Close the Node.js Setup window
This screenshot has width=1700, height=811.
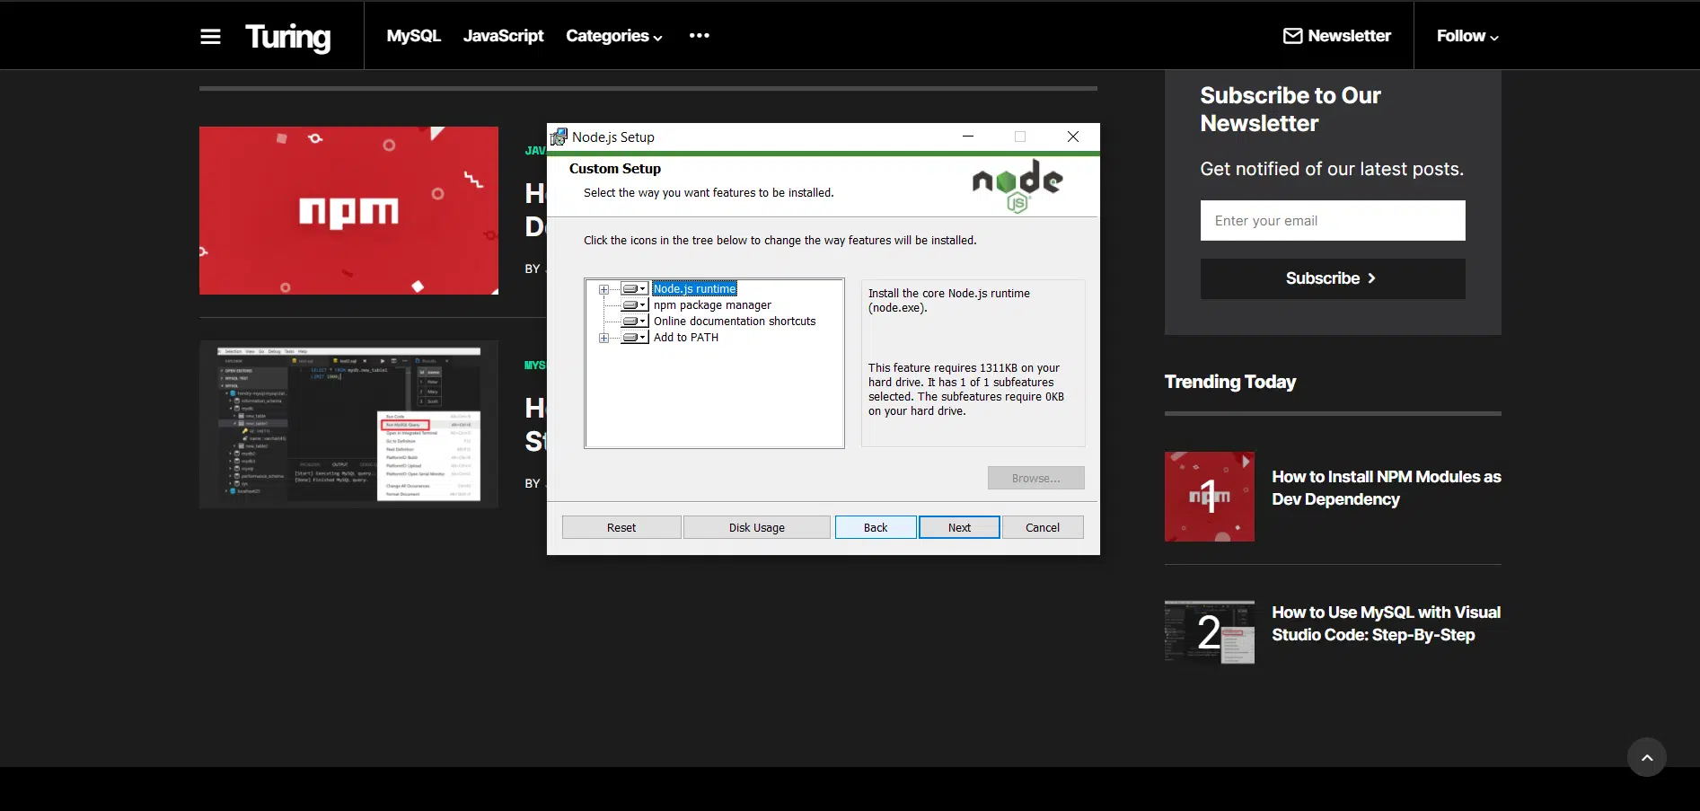(x=1073, y=137)
